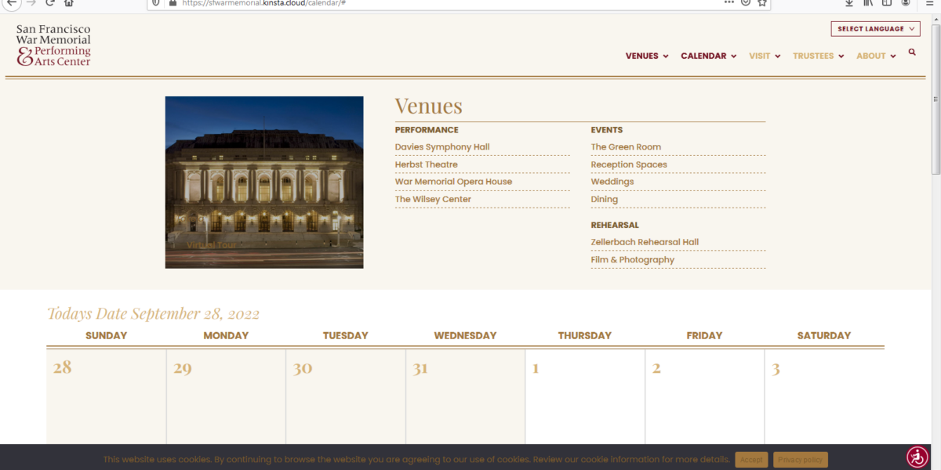Open the accessibility widget icon
This screenshot has height=470, width=941.
(x=917, y=457)
